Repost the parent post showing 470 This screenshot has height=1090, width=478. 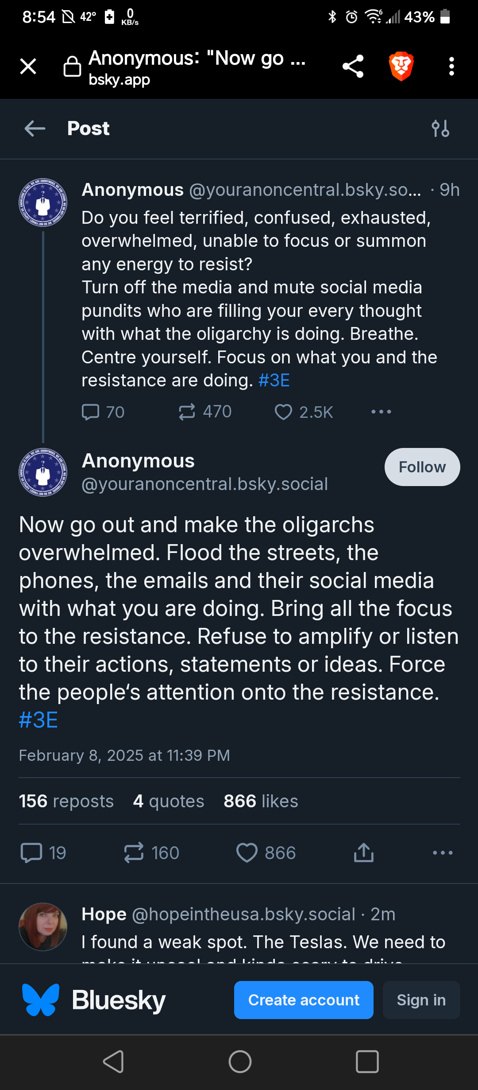187,412
